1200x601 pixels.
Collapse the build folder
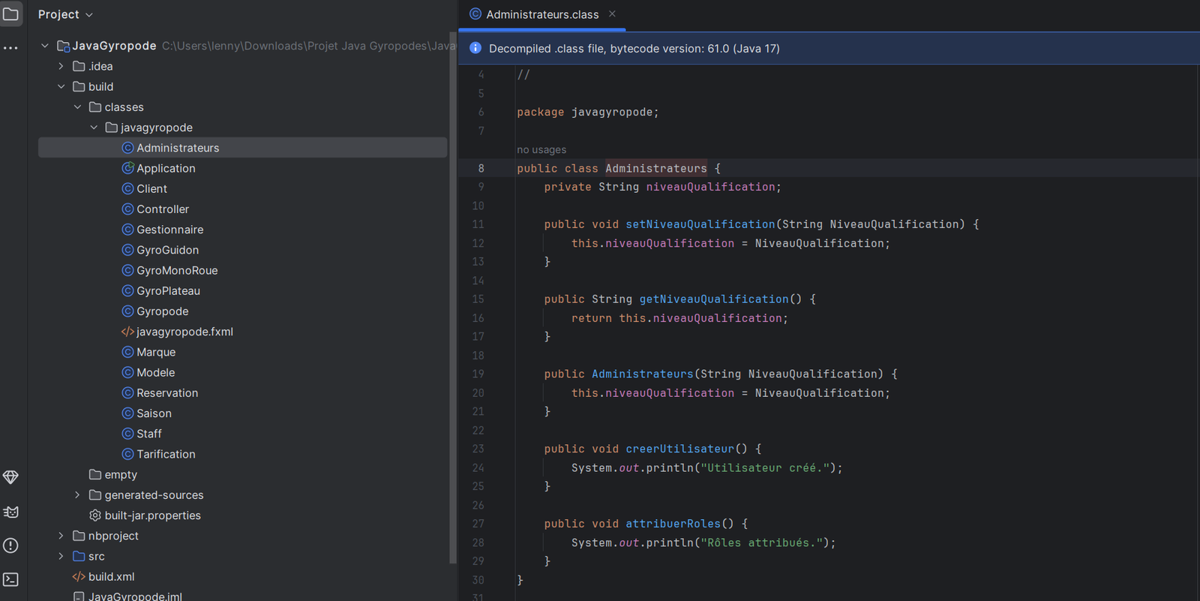(61, 86)
